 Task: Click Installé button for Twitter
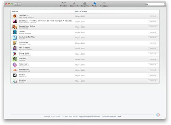pos(153,75)
